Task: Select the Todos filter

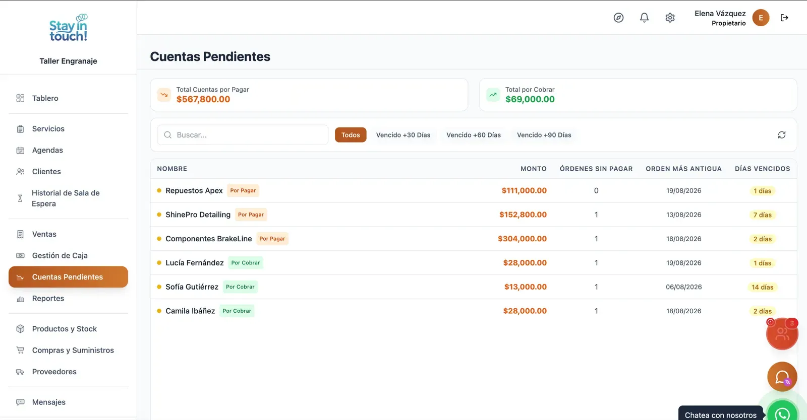Action: (x=351, y=135)
